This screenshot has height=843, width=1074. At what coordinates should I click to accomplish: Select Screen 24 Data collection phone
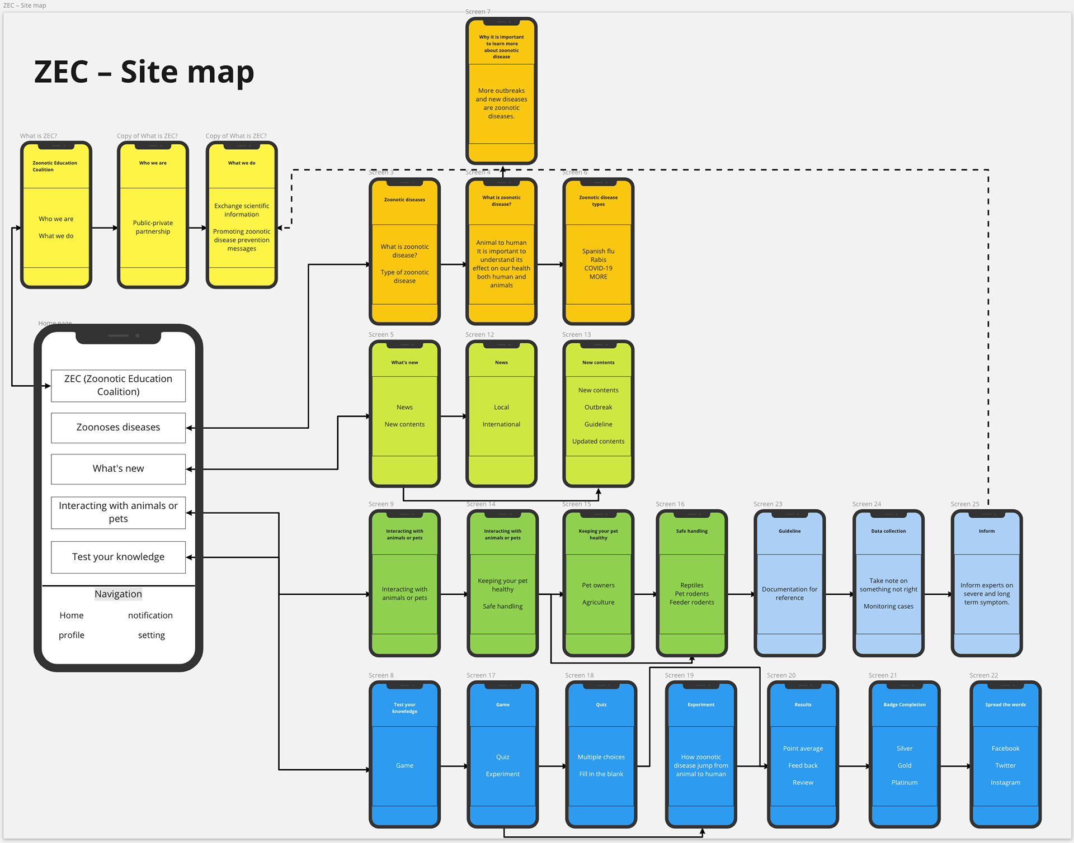(888, 583)
